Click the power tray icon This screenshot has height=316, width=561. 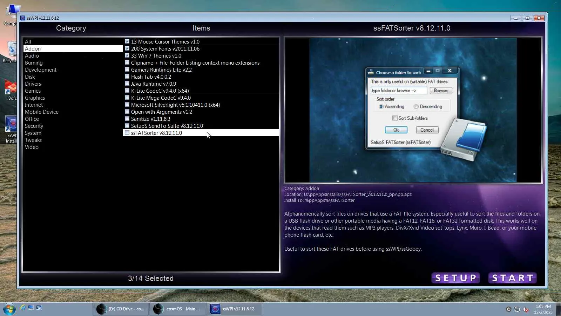[x=509, y=309]
